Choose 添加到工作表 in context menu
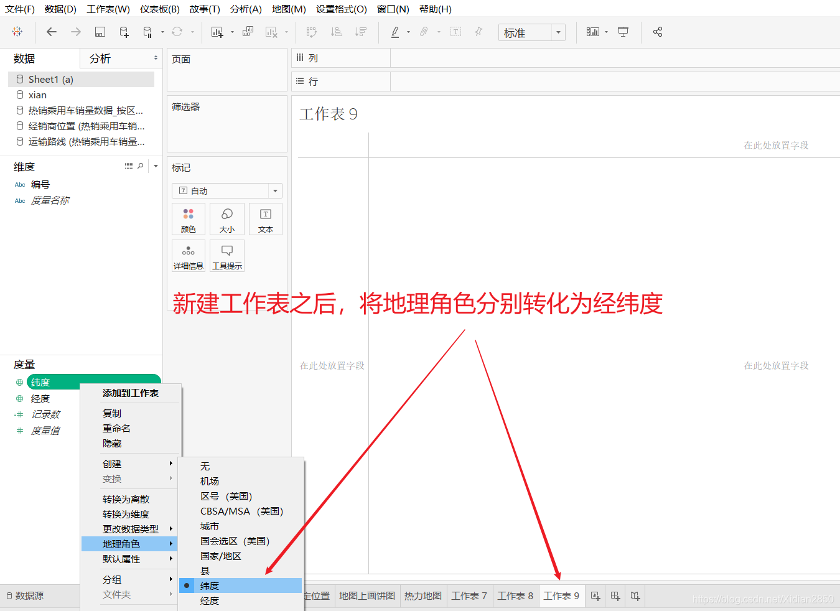840x611 pixels. click(x=130, y=393)
